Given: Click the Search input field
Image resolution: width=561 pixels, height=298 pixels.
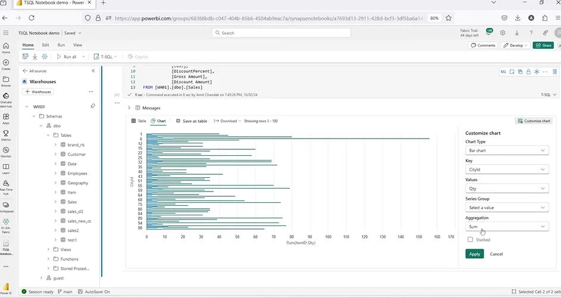Looking at the screenshot, I should [281, 33].
